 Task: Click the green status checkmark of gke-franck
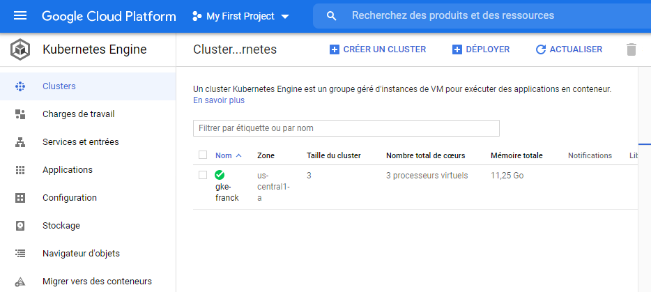pyautogui.click(x=220, y=176)
